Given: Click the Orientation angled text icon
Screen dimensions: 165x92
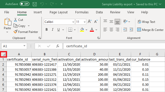Looking at the screenshot, I should pyautogui.click(x=125, y=22).
